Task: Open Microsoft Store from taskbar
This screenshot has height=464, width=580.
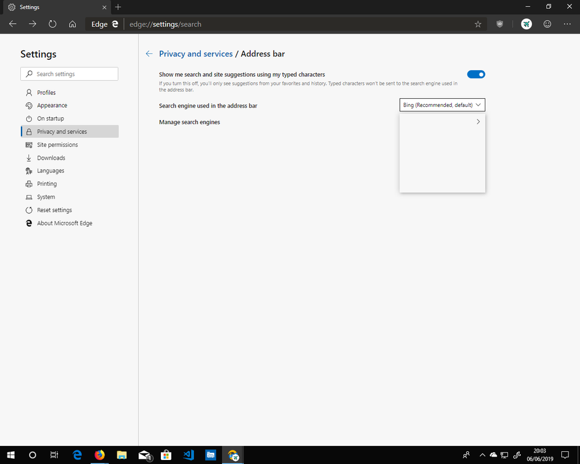Action: [x=166, y=455]
